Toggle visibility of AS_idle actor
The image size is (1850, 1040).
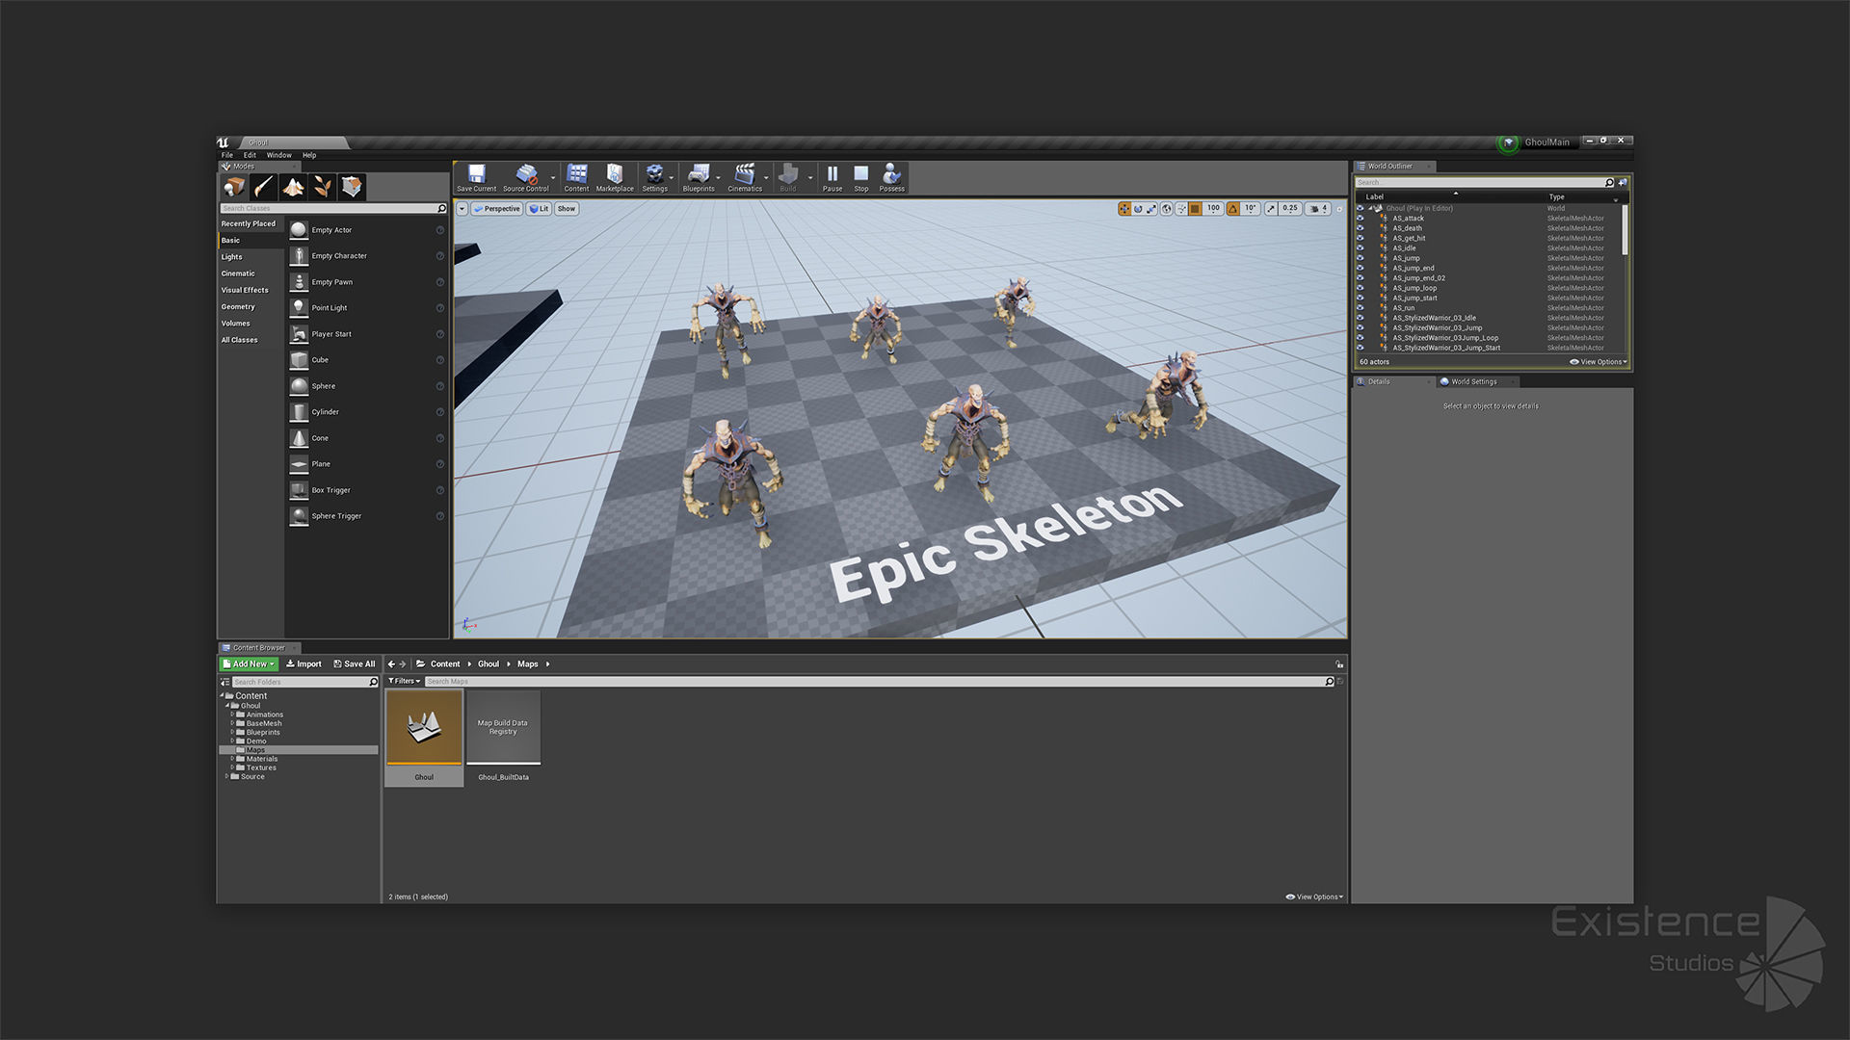pos(1361,248)
